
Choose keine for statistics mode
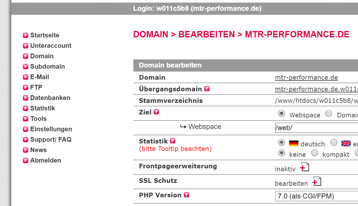(281, 153)
